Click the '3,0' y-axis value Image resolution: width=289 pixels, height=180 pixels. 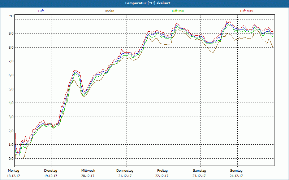click(x=11, y=117)
